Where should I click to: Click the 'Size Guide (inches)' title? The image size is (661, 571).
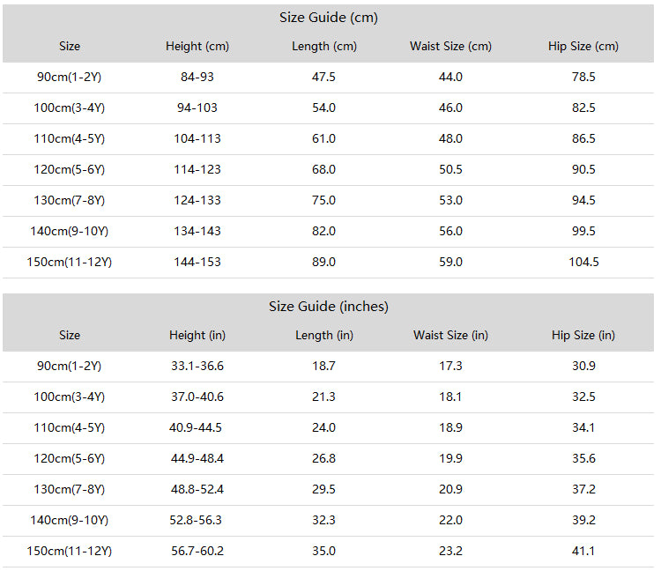(329, 307)
